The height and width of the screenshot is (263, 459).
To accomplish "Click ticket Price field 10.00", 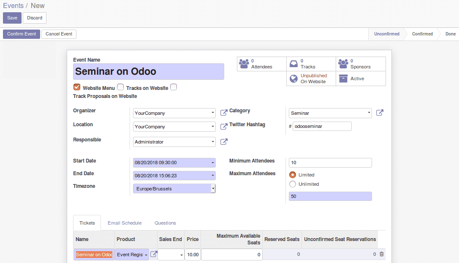I will (193, 255).
